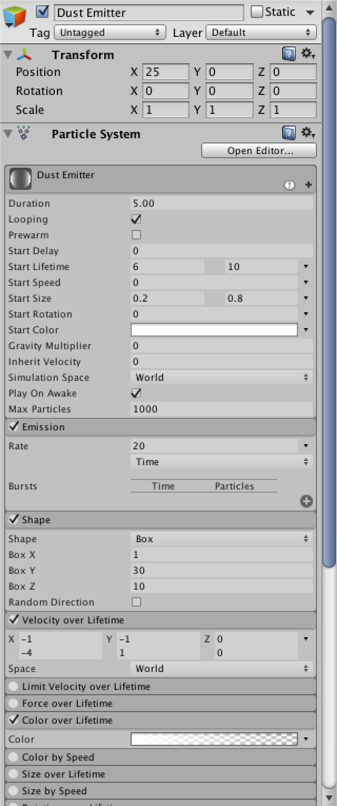Screen dimensions: 337x806
Task: Add a burst with the plus circle
Action: click(x=306, y=501)
